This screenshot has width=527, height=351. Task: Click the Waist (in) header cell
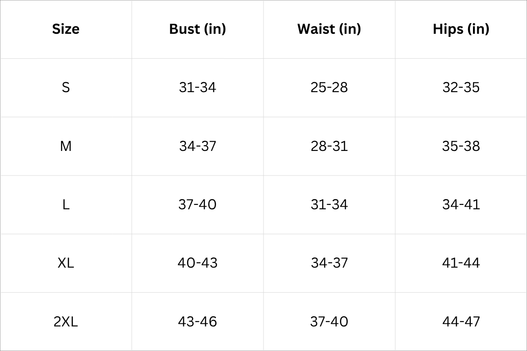[329, 29]
